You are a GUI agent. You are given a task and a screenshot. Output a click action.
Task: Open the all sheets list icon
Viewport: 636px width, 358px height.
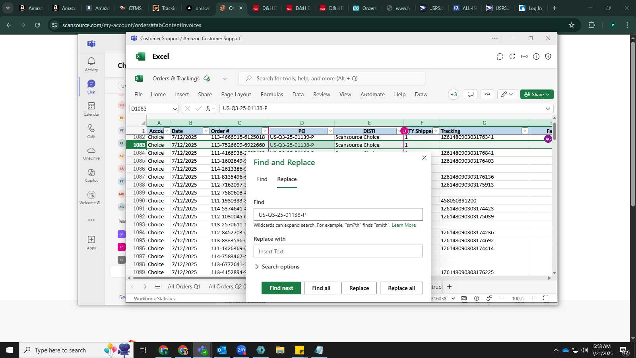pyautogui.click(x=158, y=286)
